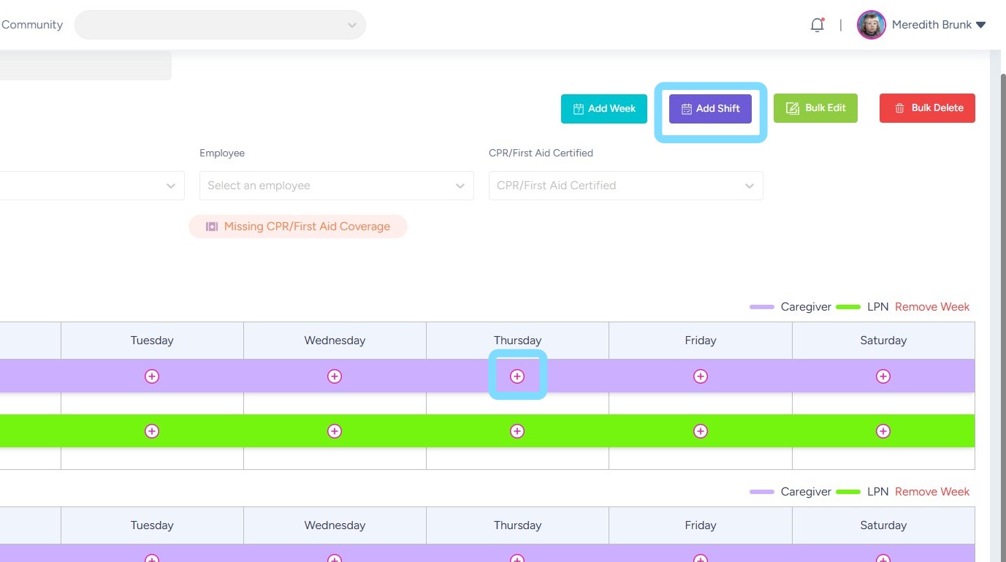The height and width of the screenshot is (562, 1006).
Task: Add an LPN shift on Friday, first week
Action: coord(701,431)
